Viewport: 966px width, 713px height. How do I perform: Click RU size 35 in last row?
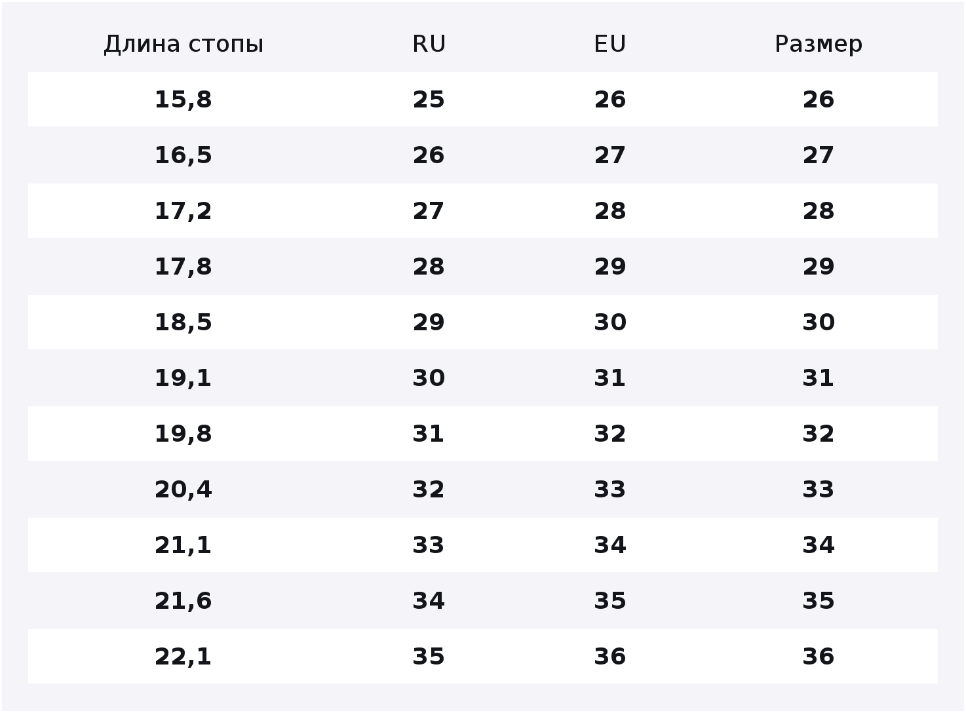coord(429,657)
